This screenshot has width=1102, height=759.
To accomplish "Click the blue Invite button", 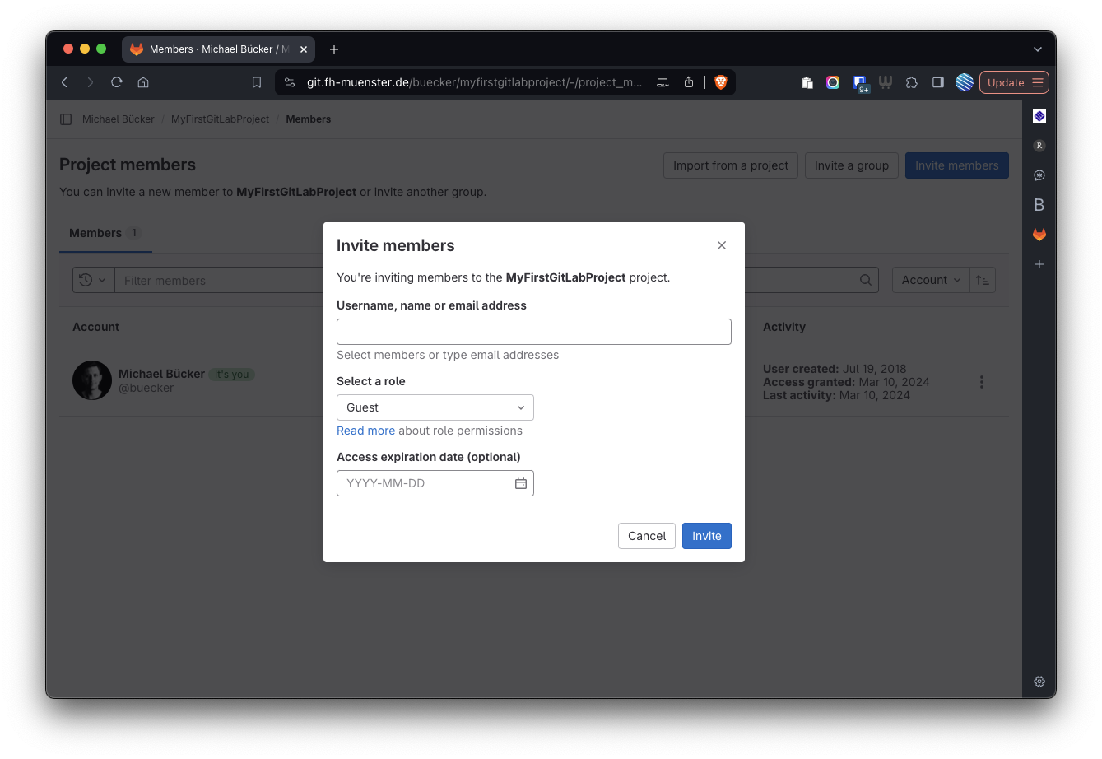I will pos(706,536).
